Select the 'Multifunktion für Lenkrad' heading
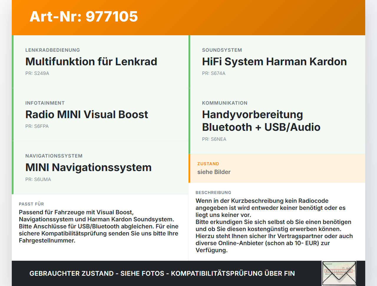 pos(91,62)
